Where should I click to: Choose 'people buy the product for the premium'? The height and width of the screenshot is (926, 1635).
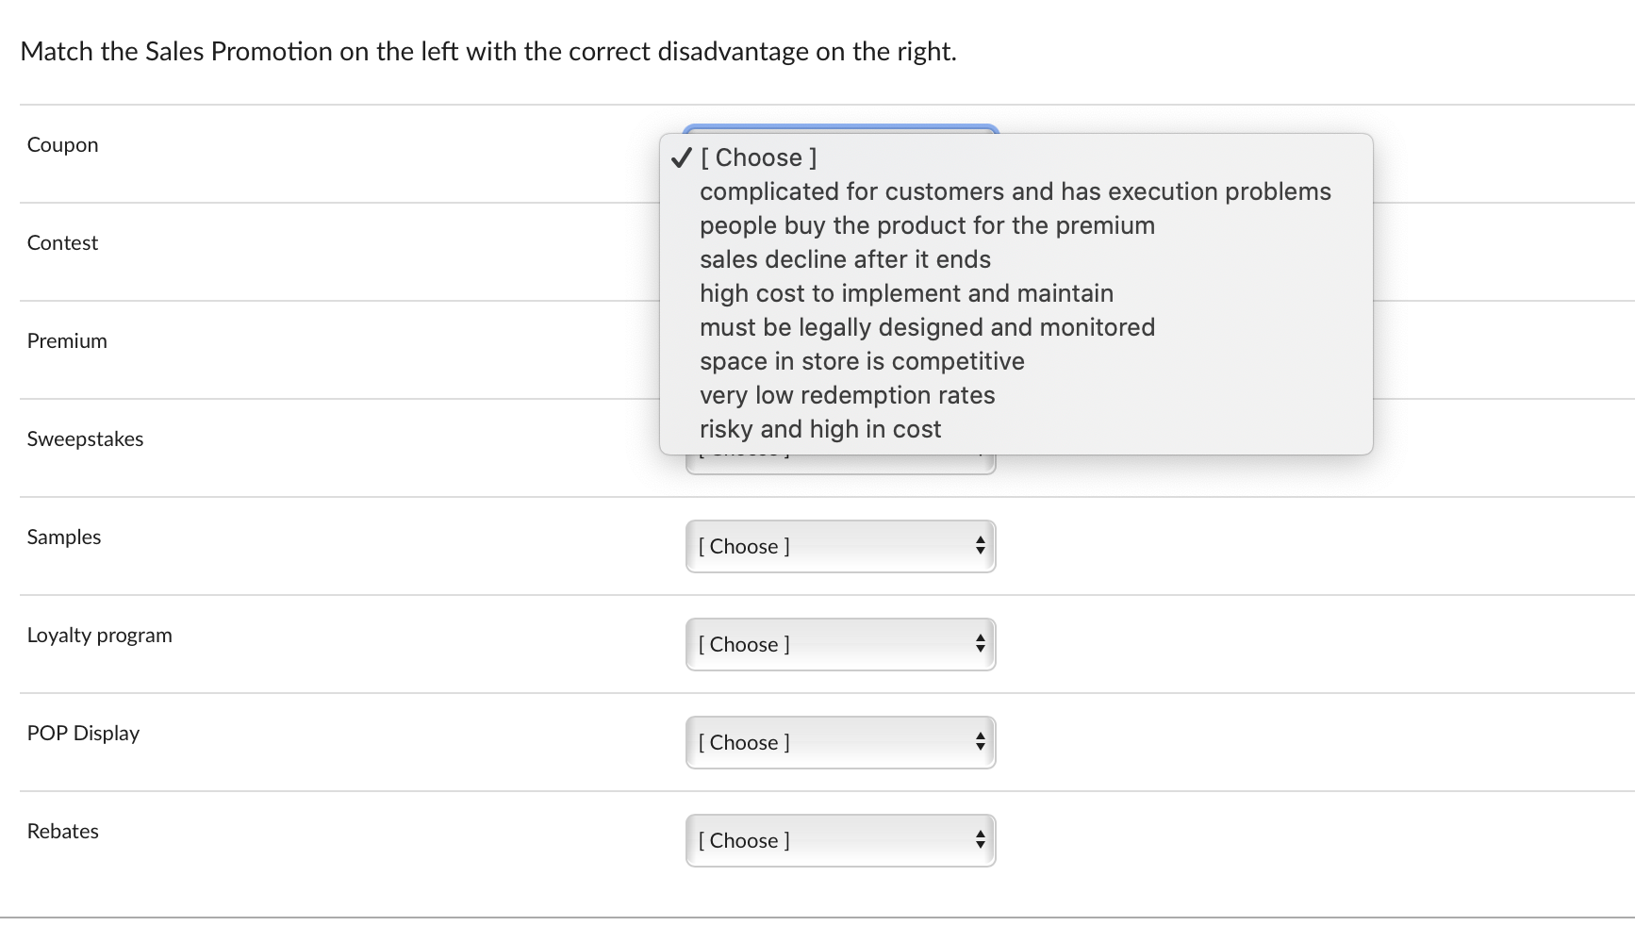click(x=926, y=225)
